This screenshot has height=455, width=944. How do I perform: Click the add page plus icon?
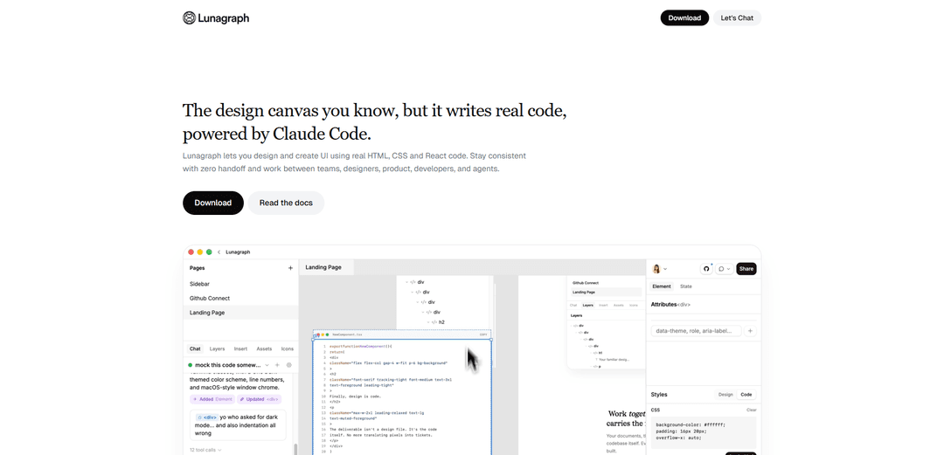(x=290, y=268)
